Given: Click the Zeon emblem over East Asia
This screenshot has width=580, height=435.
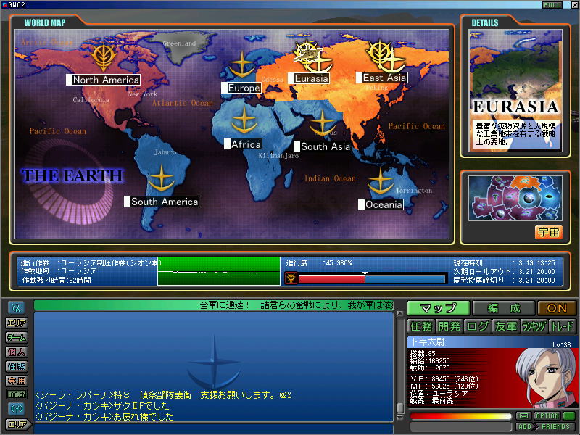Looking at the screenshot, I should (378, 54).
